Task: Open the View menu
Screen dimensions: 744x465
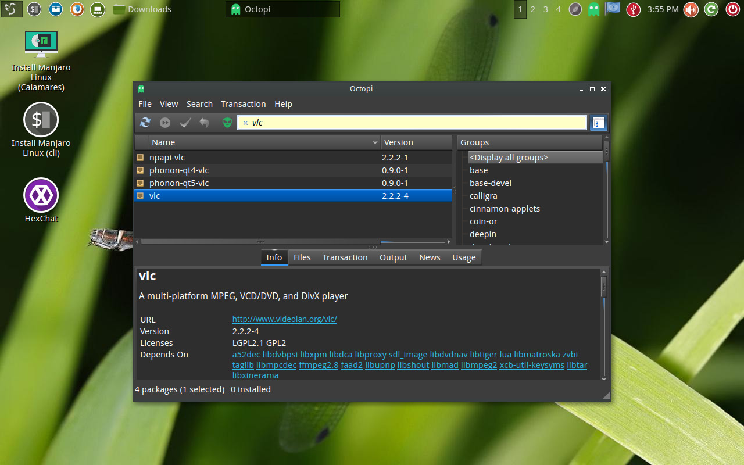Action: (x=169, y=104)
